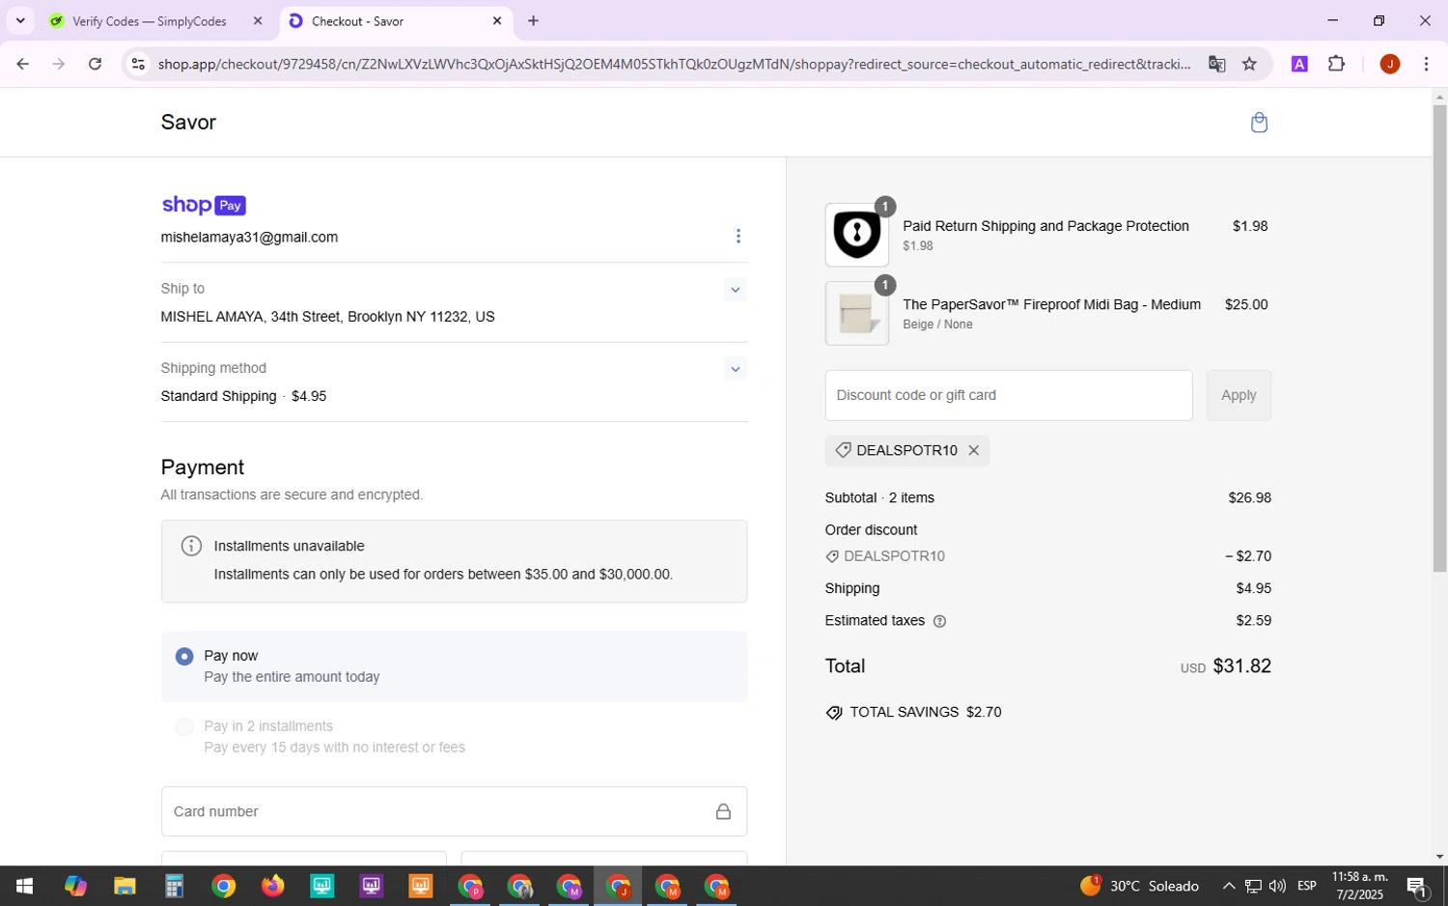
Task: Open Shop Pay account options three-dot menu
Action: pyautogui.click(x=738, y=237)
